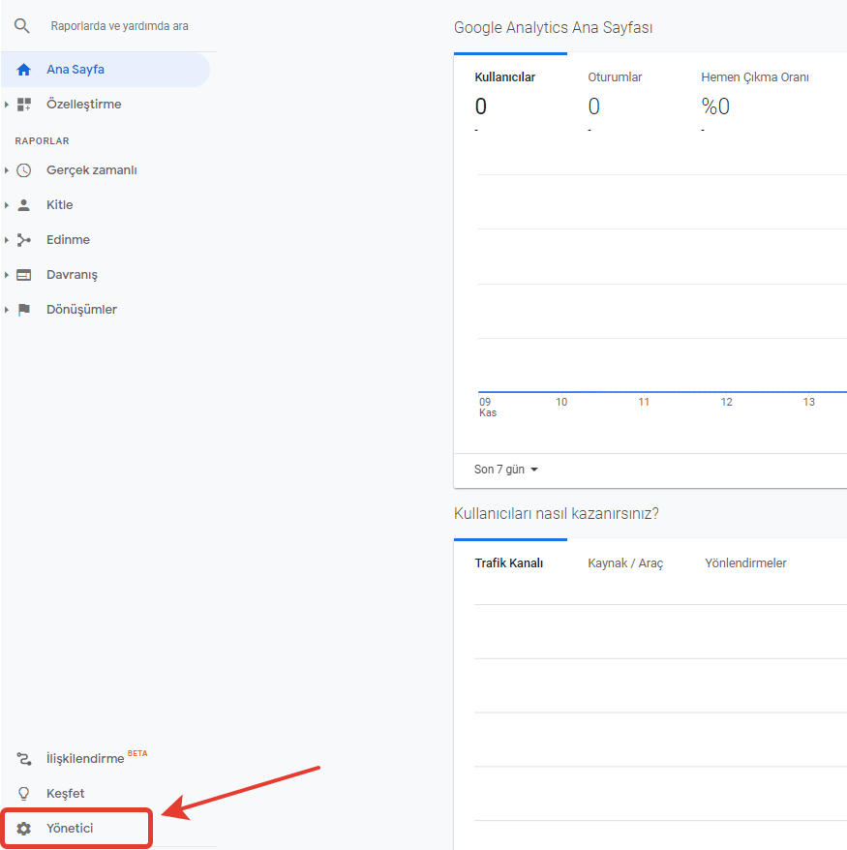847x850 pixels.
Task: Open the Ana Sayfa menu item
Action: [106, 70]
